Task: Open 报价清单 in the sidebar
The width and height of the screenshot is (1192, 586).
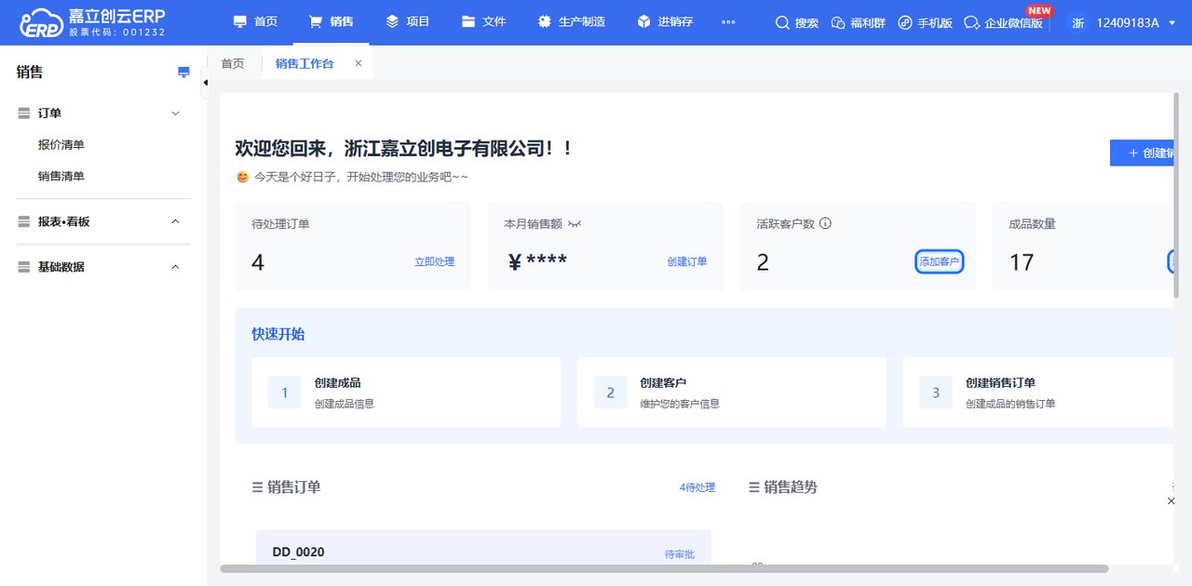Action: 61,145
